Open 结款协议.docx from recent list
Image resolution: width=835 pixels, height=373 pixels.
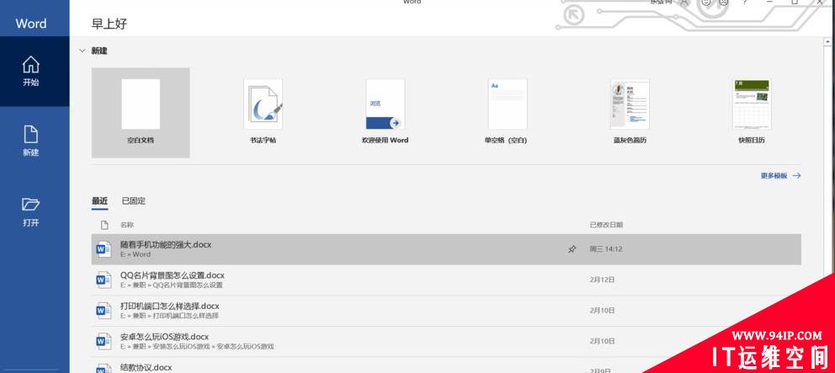pos(446,366)
